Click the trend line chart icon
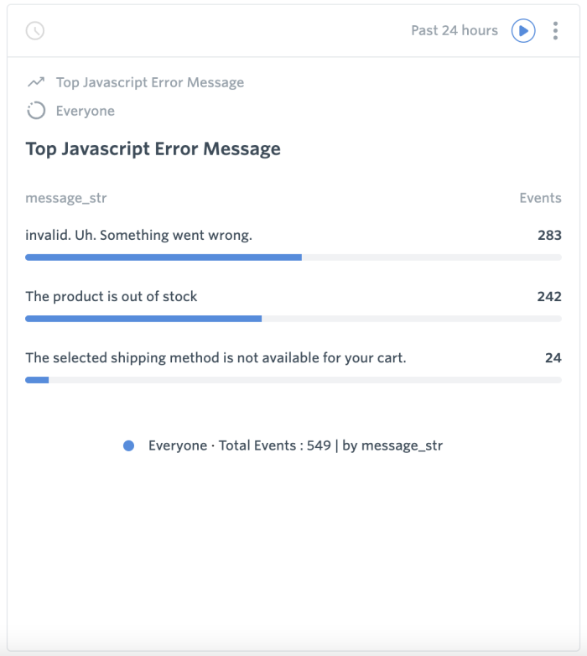The width and height of the screenshot is (587, 656). tap(36, 82)
